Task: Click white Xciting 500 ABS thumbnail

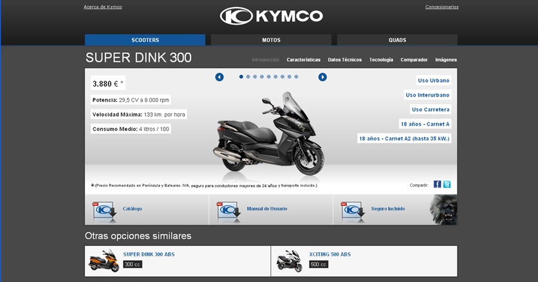Action: click(290, 261)
